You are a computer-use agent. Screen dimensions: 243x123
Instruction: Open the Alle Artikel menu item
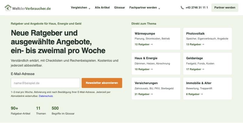pos(102,7)
